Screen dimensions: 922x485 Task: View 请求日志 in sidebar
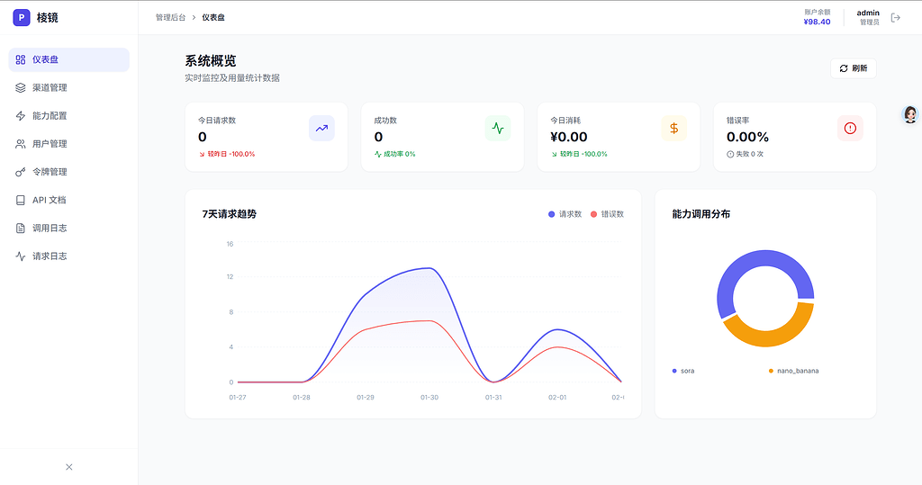[x=68, y=256]
